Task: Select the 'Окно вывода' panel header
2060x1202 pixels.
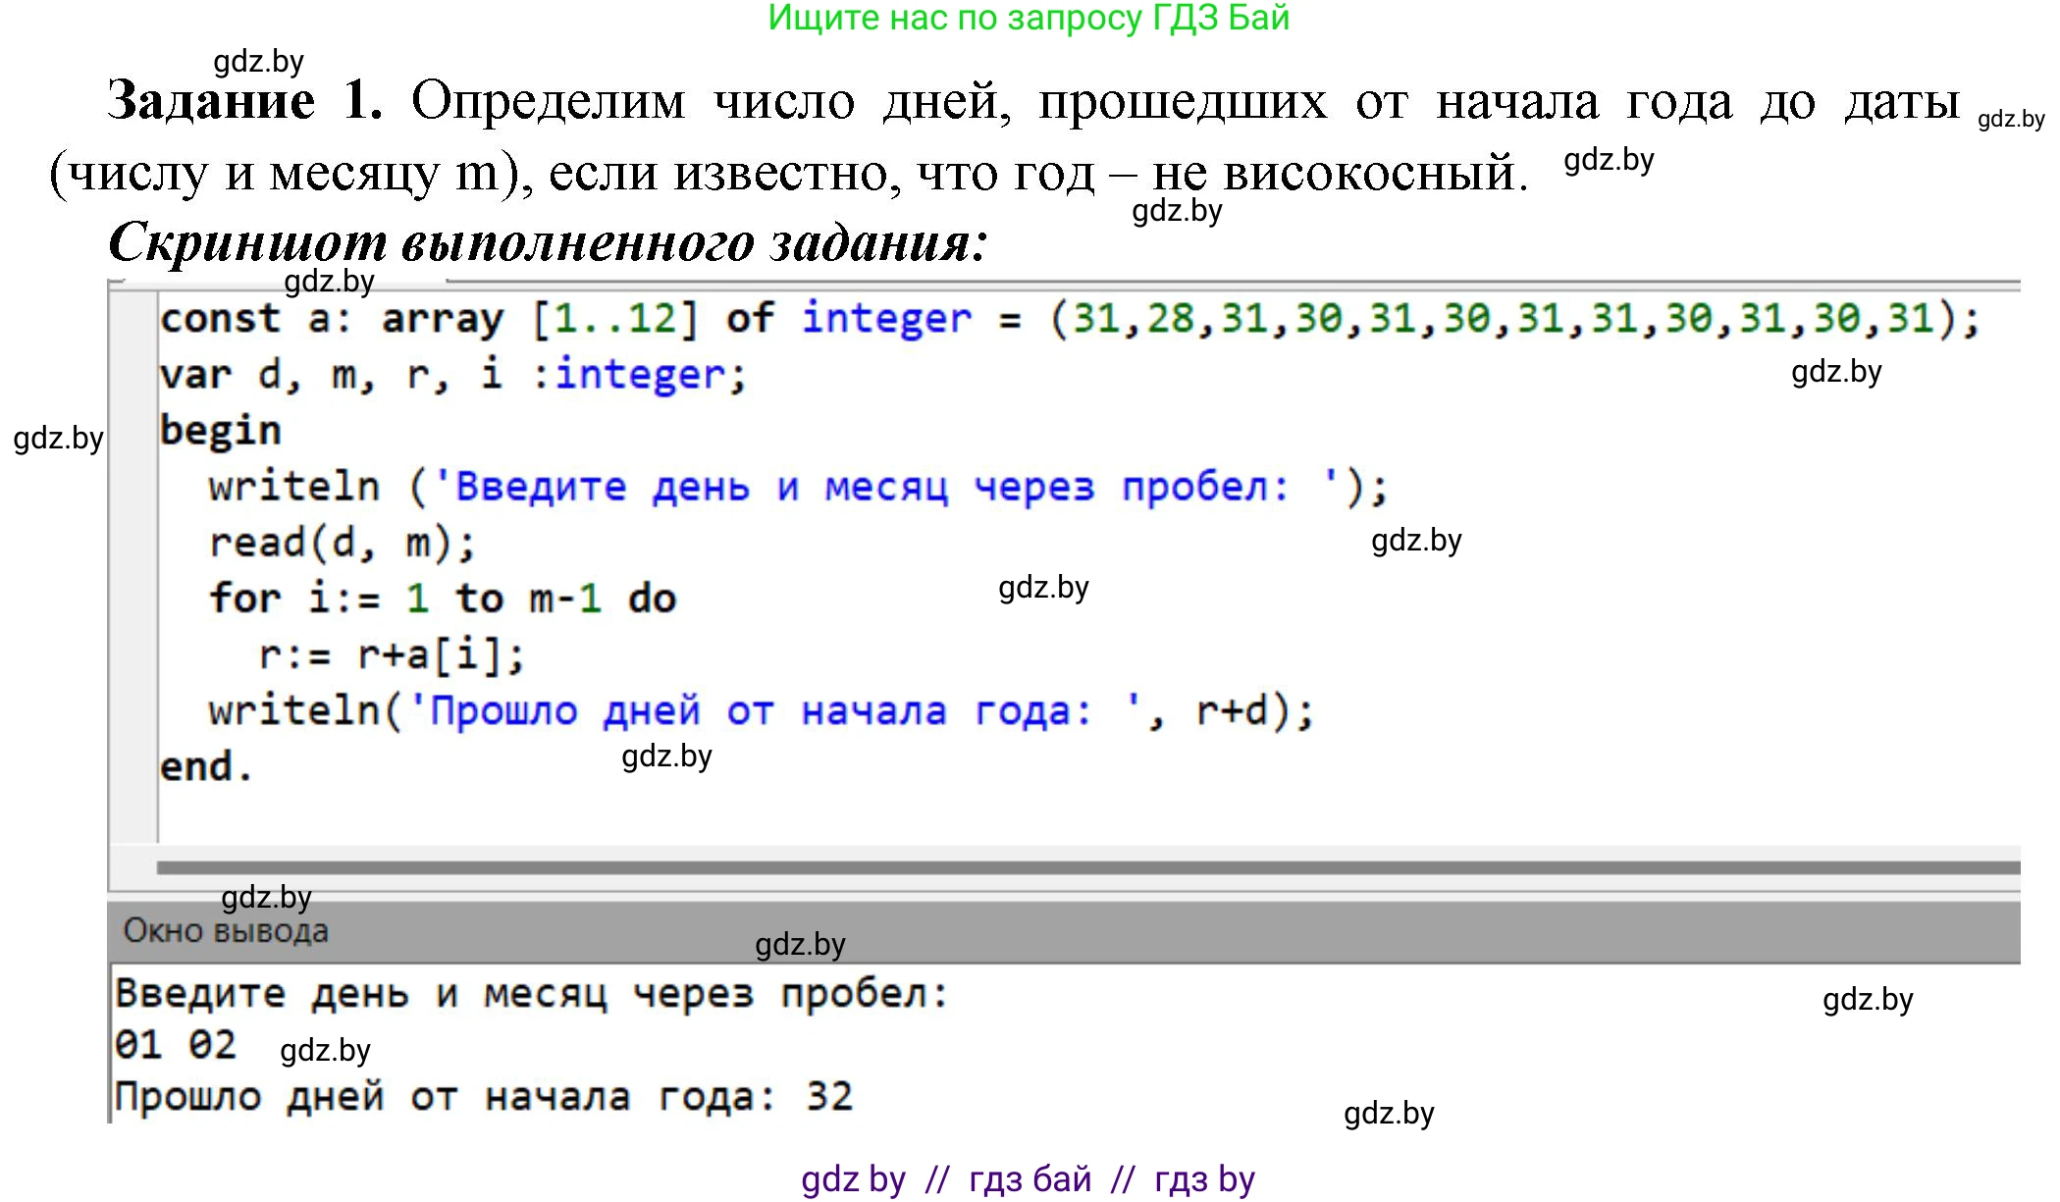Action: click(x=226, y=930)
